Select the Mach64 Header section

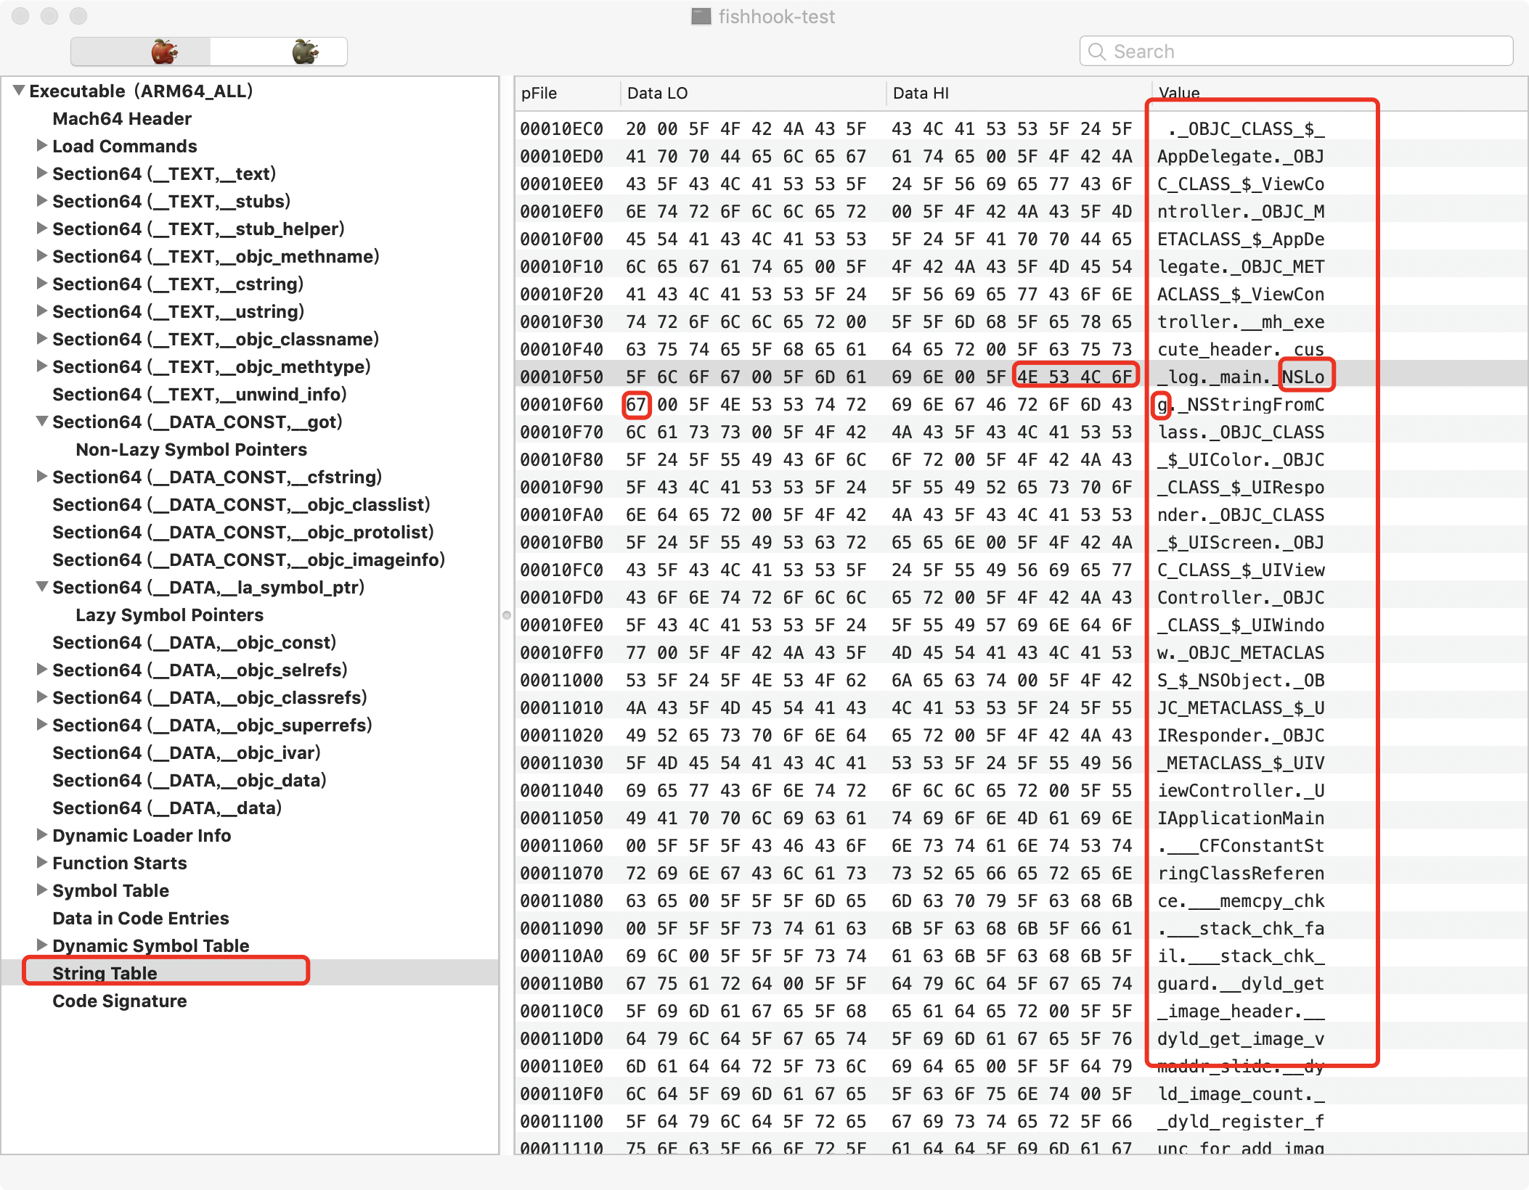[121, 118]
